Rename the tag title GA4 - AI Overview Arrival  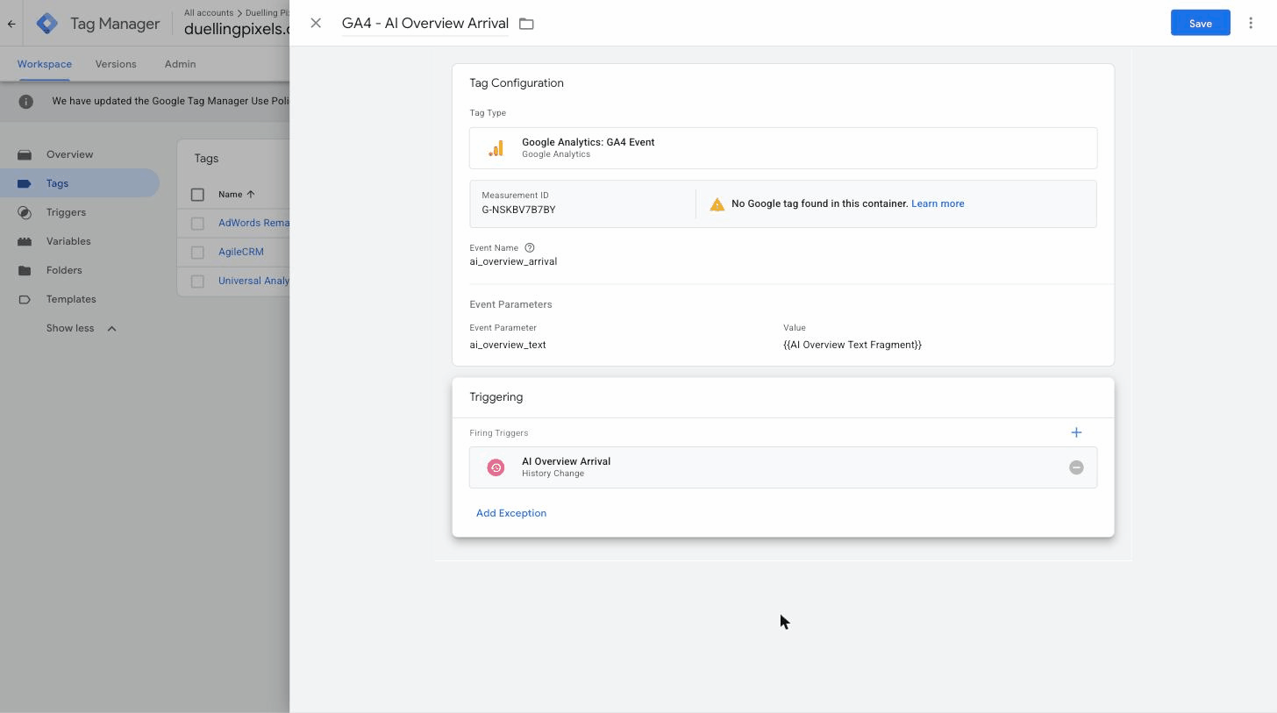[424, 23]
